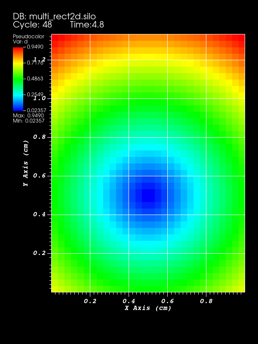Click the 0.2549 legend value
Image resolution: width=258 pixels, height=344 pixels.
37,94
